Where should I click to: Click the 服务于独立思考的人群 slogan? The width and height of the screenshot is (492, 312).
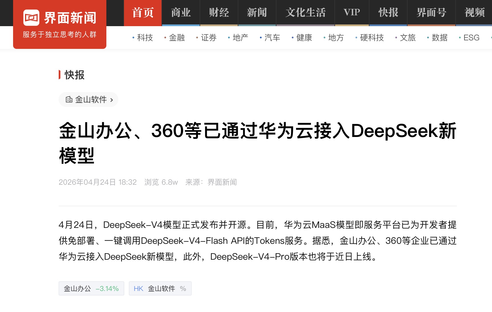tap(60, 35)
